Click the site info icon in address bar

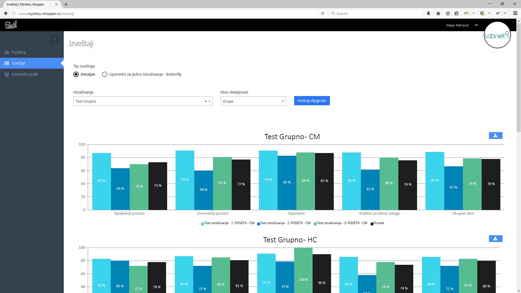click(14, 13)
